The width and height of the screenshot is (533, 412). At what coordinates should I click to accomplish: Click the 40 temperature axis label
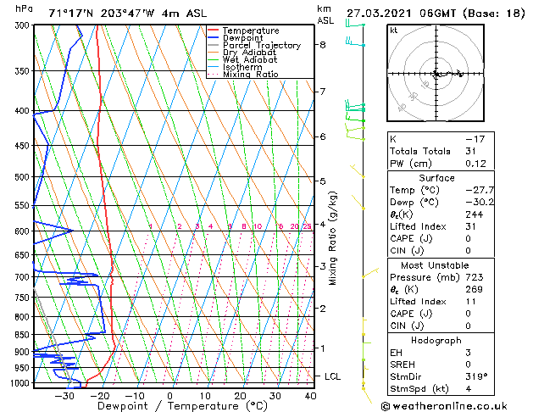[x=310, y=396]
